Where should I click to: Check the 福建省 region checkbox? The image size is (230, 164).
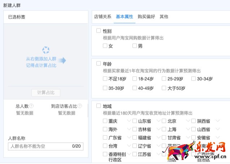click(x=135, y=137)
